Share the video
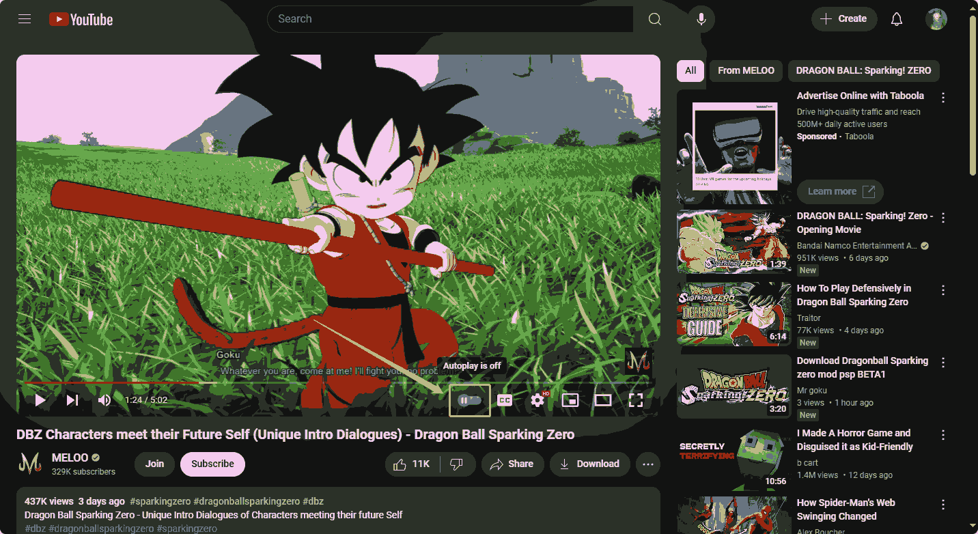This screenshot has width=978, height=534. click(513, 464)
